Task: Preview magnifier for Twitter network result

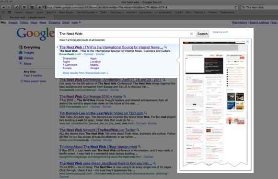Action: pos(138,130)
